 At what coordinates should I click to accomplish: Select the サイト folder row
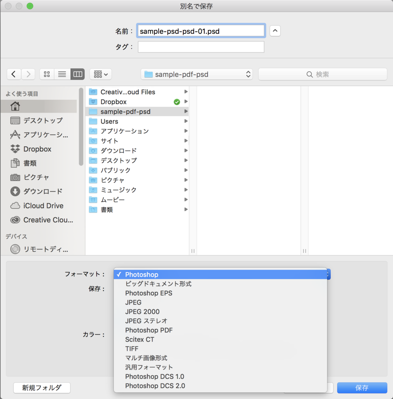click(137, 141)
